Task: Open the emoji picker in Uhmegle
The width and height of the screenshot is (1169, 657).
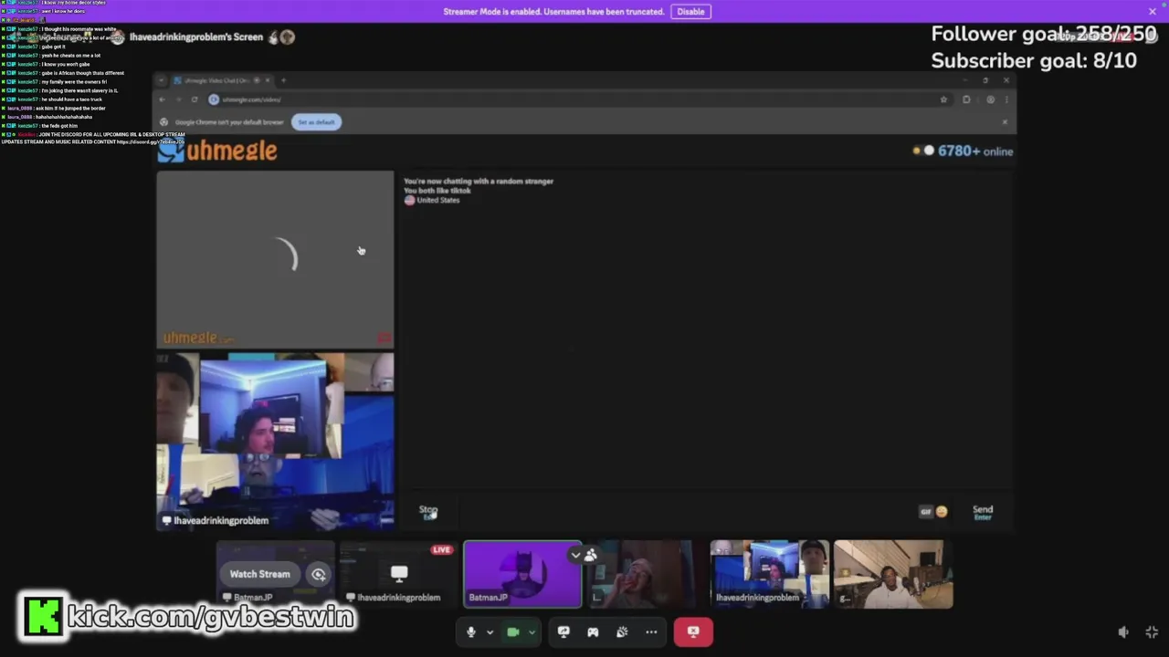Action: [x=942, y=512]
